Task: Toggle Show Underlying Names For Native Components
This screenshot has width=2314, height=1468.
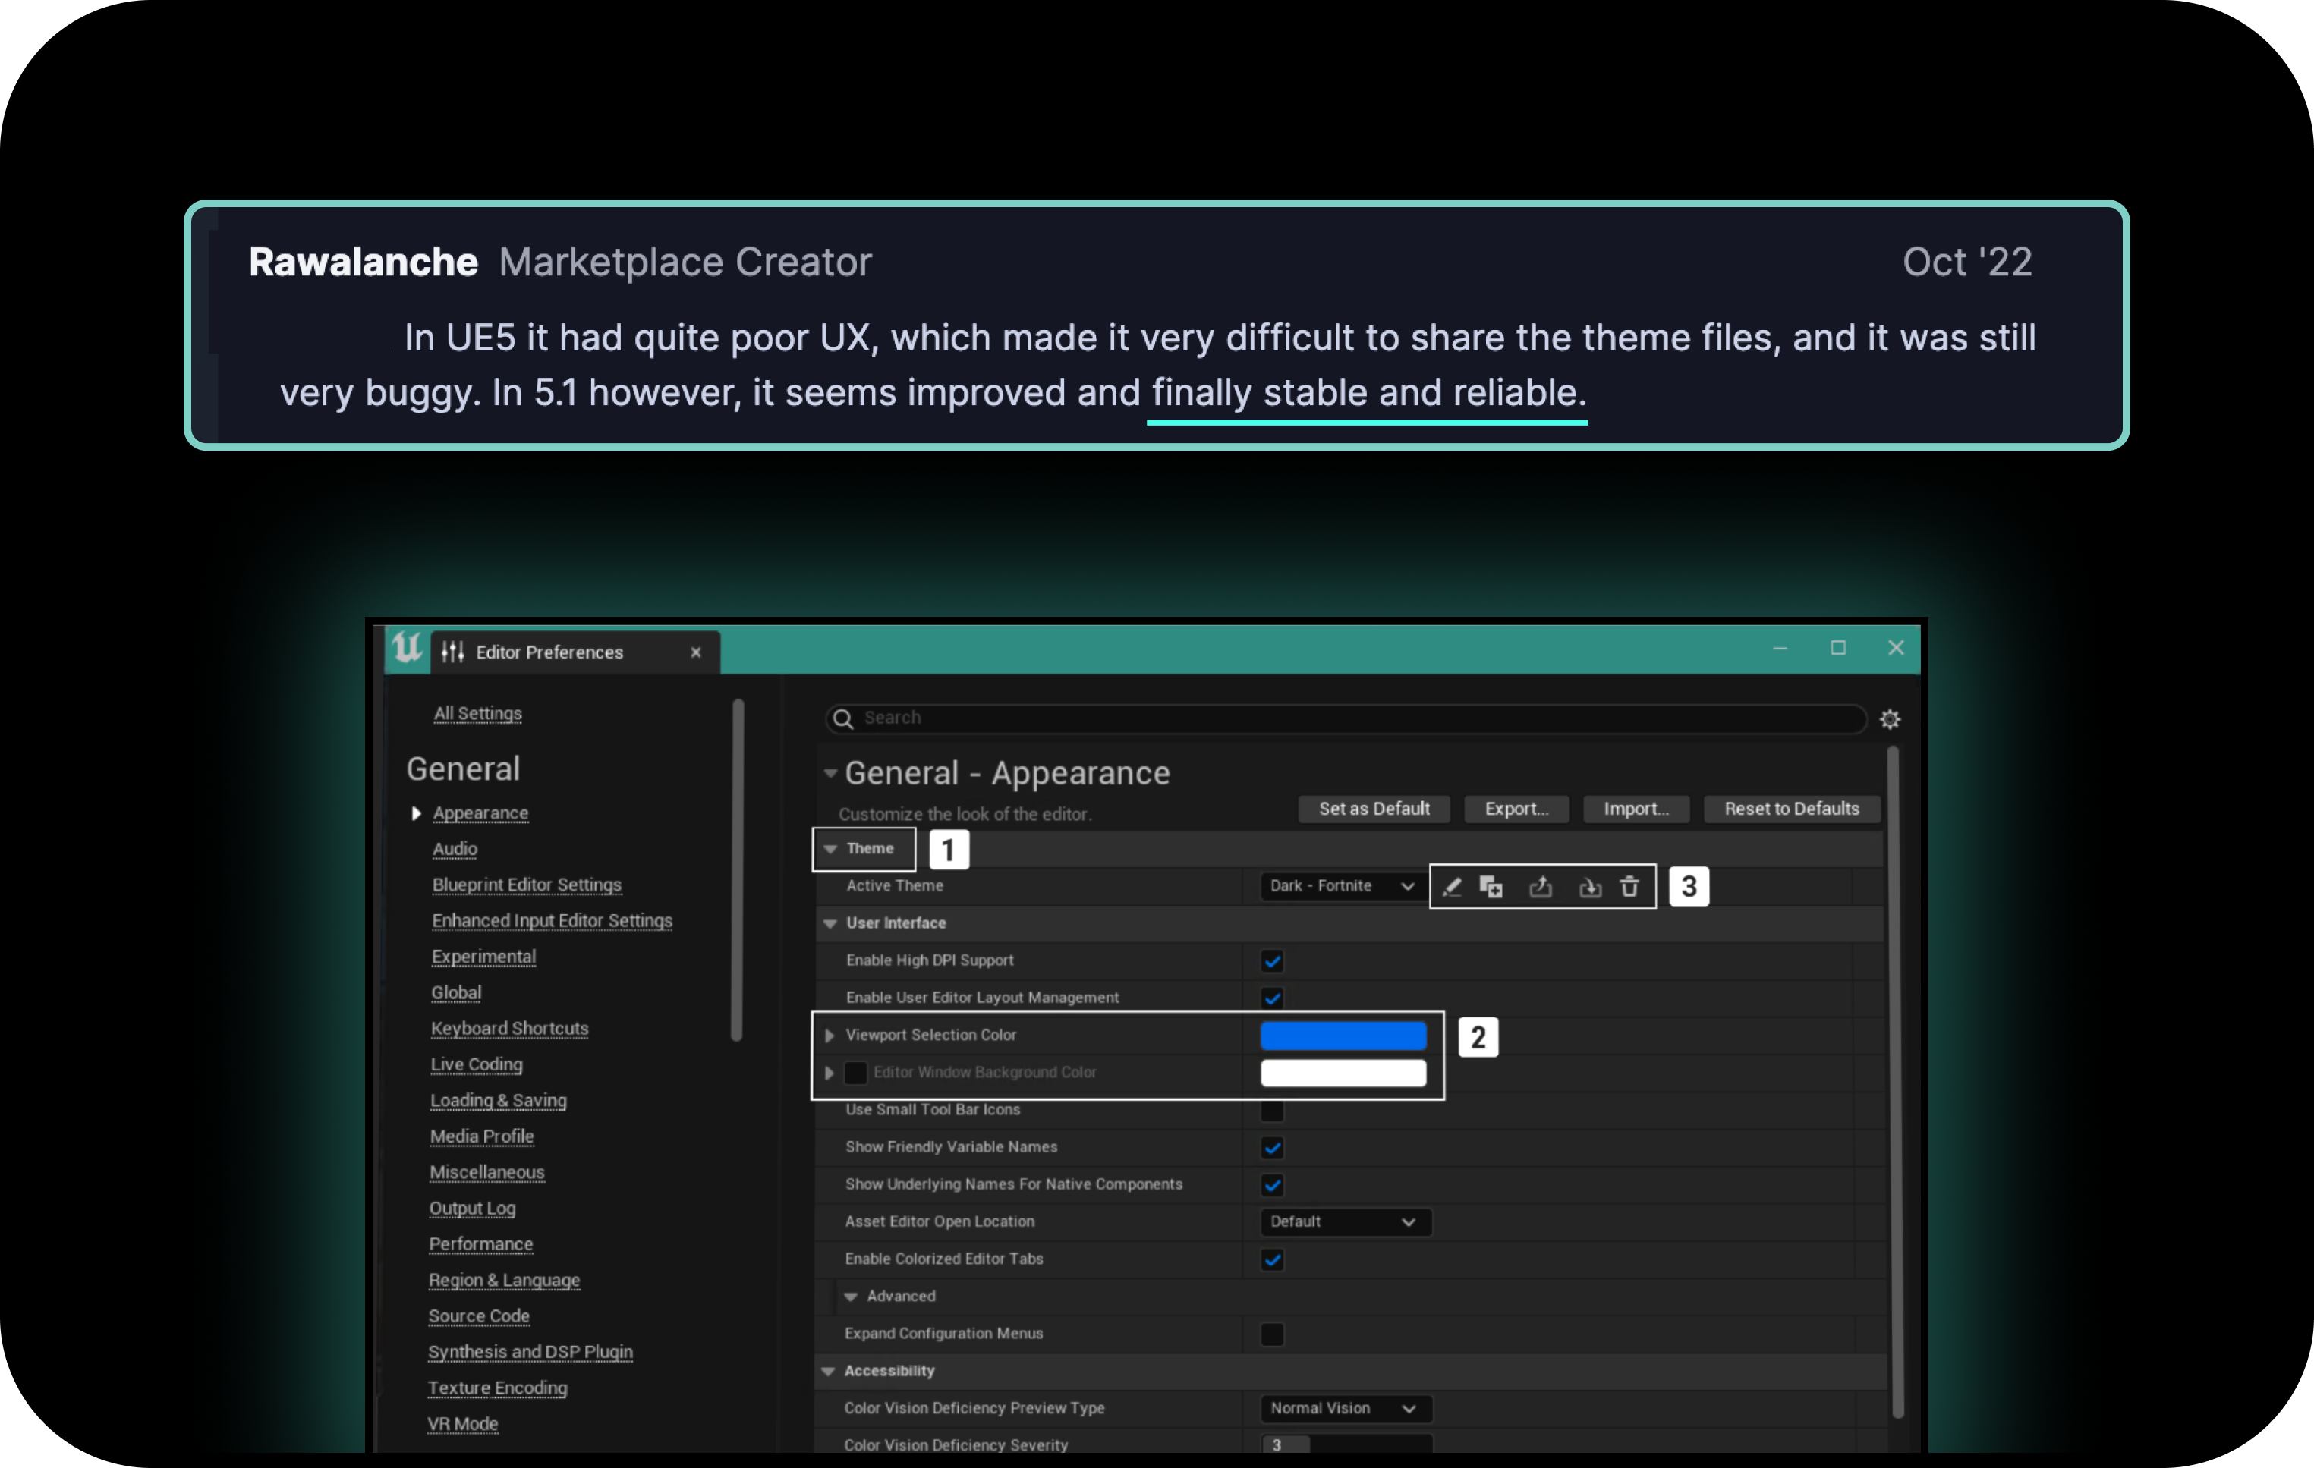Action: point(1272,1184)
